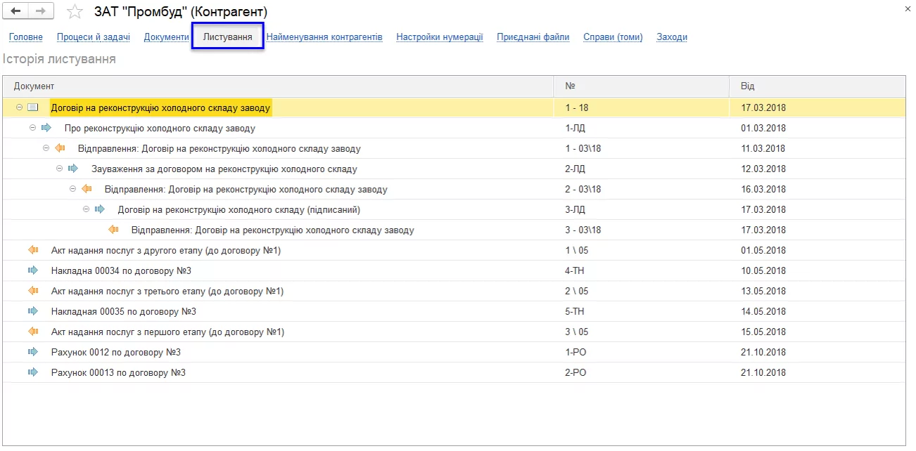This screenshot has width=916, height=451.
Task: Open the 'Приєднані файли' link
Action: pyautogui.click(x=533, y=37)
